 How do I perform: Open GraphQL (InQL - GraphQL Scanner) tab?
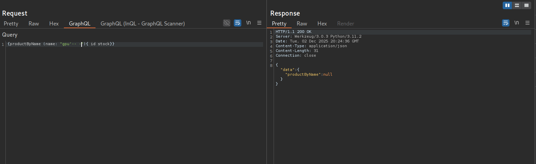click(142, 23)
